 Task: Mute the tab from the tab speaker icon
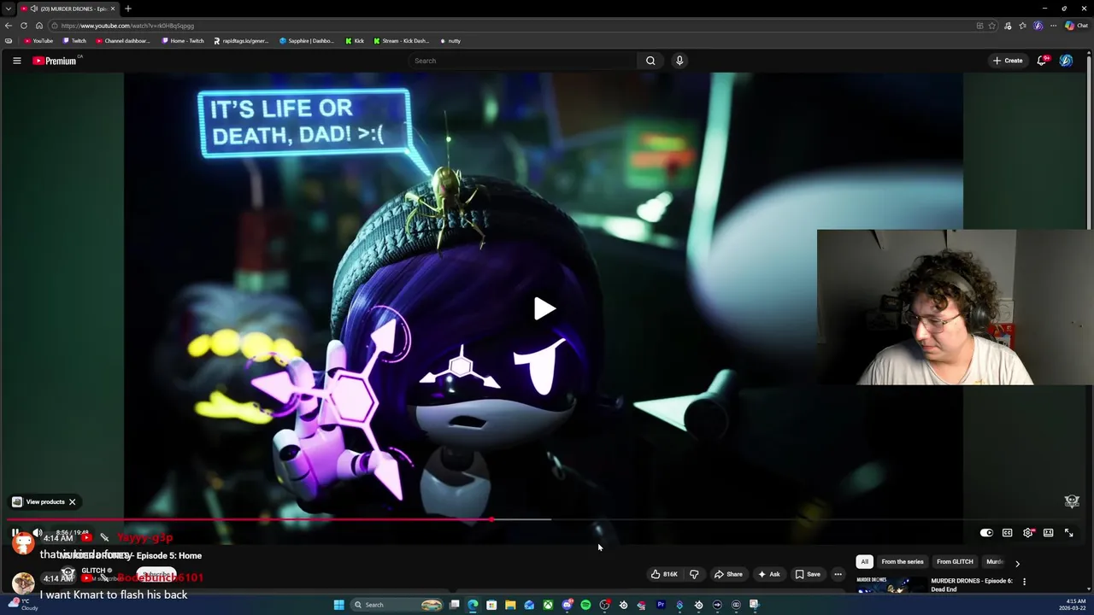[33, 9]
